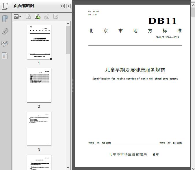Select page 2 thumbnail

[39, 85]
